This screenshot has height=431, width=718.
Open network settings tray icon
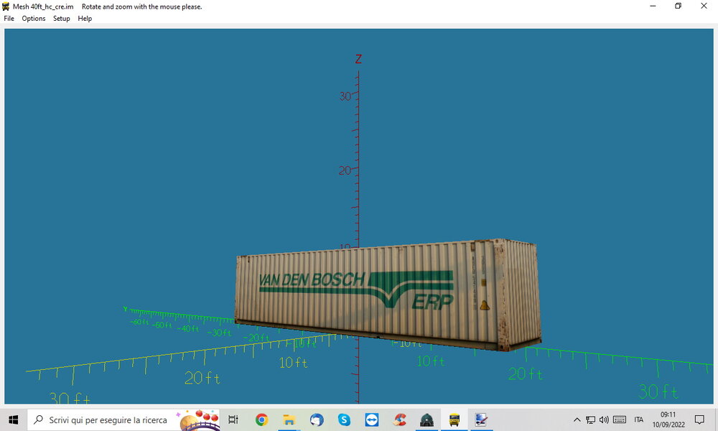click(591, 420)
